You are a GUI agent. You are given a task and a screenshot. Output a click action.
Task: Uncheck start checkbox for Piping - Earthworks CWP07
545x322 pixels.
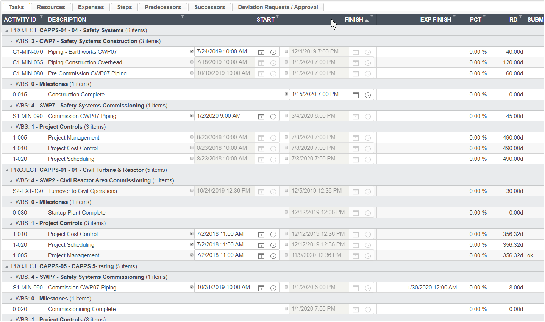point(192,51)
